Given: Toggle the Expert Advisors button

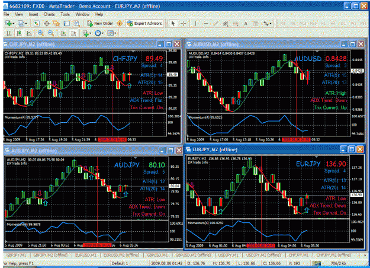Looking at the screenshot, I should [x=144, y=23].
